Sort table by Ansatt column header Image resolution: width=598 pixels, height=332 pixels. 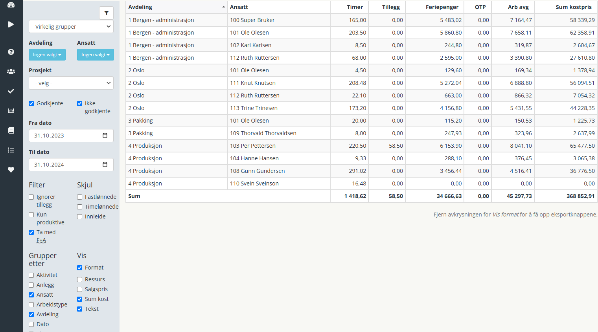[279, 7]
